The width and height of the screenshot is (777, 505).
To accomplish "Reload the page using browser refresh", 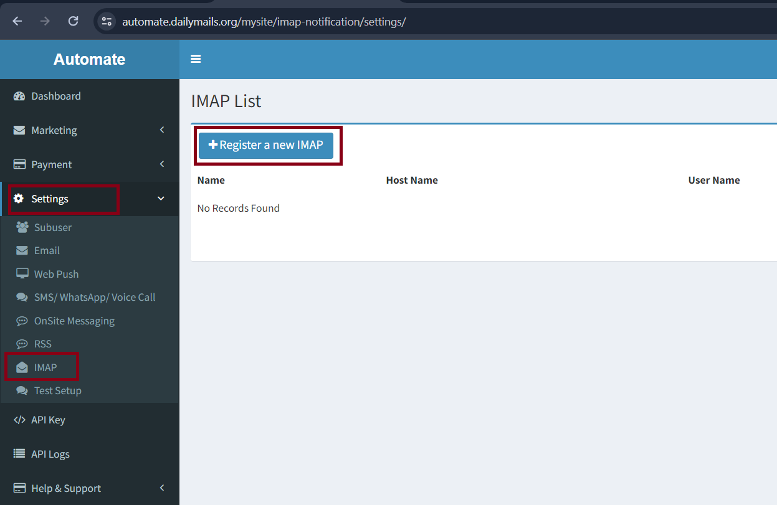I will click(73, 21).
